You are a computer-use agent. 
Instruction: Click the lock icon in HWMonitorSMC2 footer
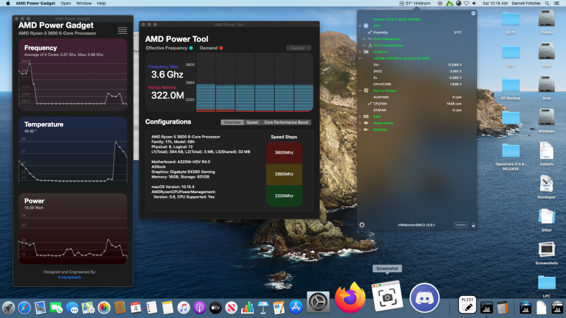click(x=473, y=225)
